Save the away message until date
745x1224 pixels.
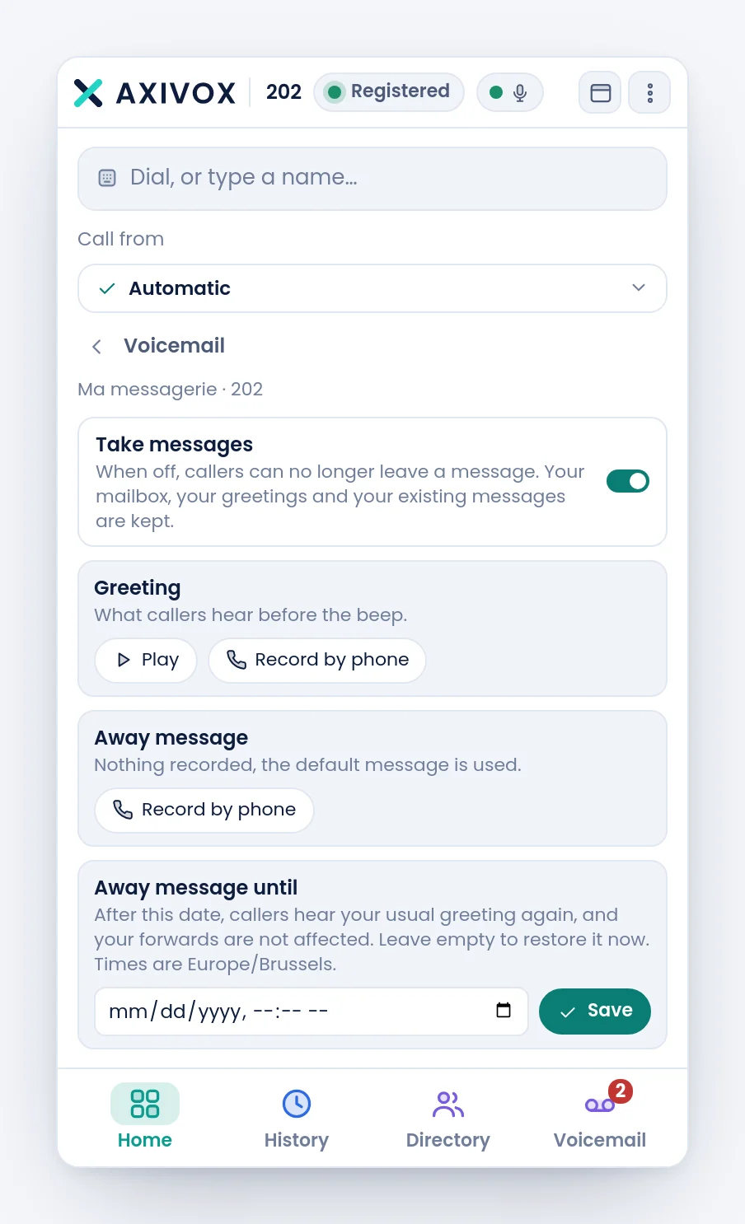(x=595, y=1011)
